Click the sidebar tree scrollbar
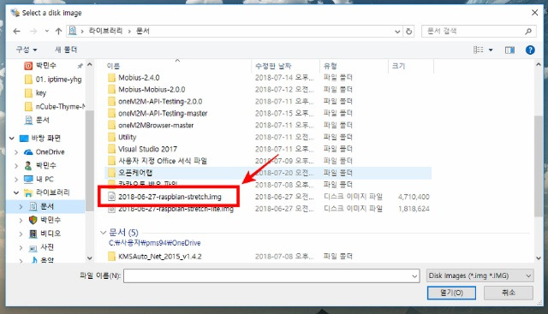Image resolution: width=548 pixels, height=314 pixels. tap(89, 161)
